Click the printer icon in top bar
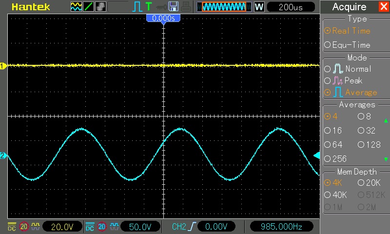 185,7
